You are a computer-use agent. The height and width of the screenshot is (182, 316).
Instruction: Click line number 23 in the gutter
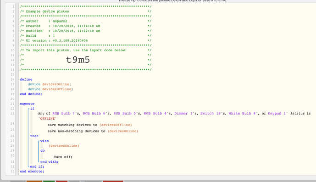12,114
